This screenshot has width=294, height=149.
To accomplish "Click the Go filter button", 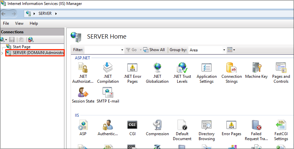I will (x=131, y=50).
